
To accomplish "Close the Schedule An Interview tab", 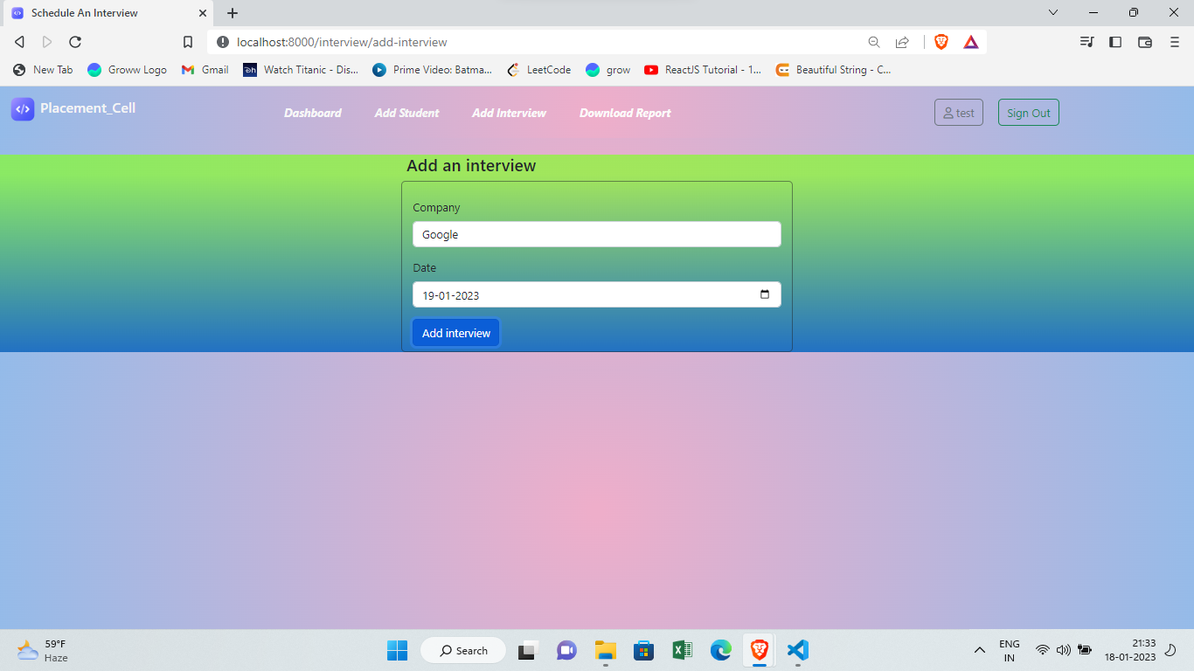I will 201,13.
